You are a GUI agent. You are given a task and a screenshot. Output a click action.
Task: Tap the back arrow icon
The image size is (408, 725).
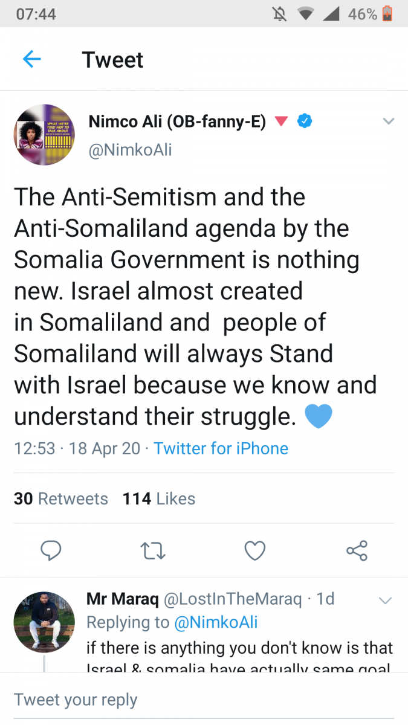coord(31,59)
